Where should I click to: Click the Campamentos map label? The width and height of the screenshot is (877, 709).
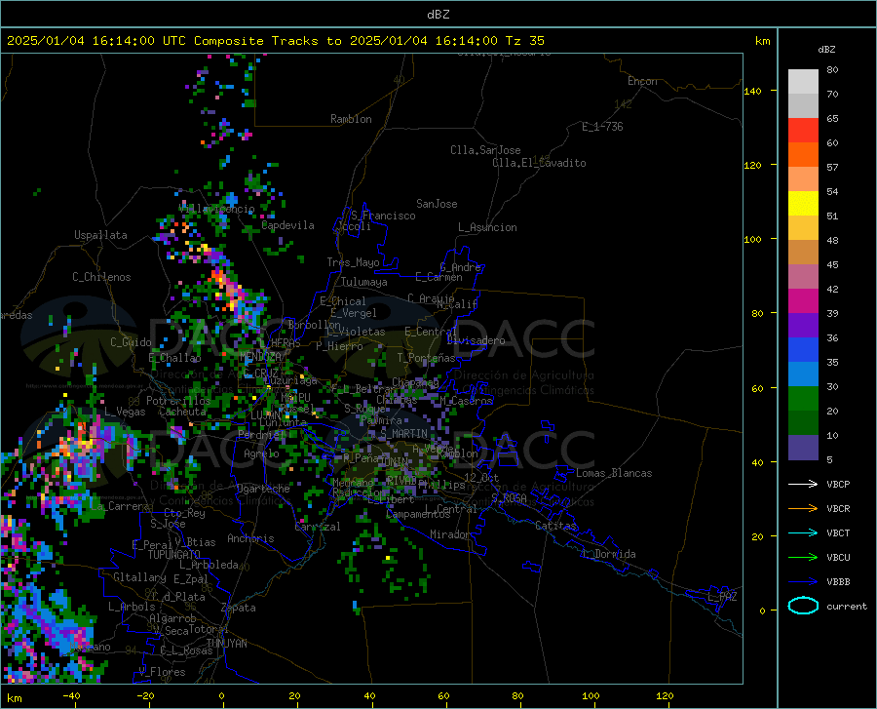click(x=418, y=514)
